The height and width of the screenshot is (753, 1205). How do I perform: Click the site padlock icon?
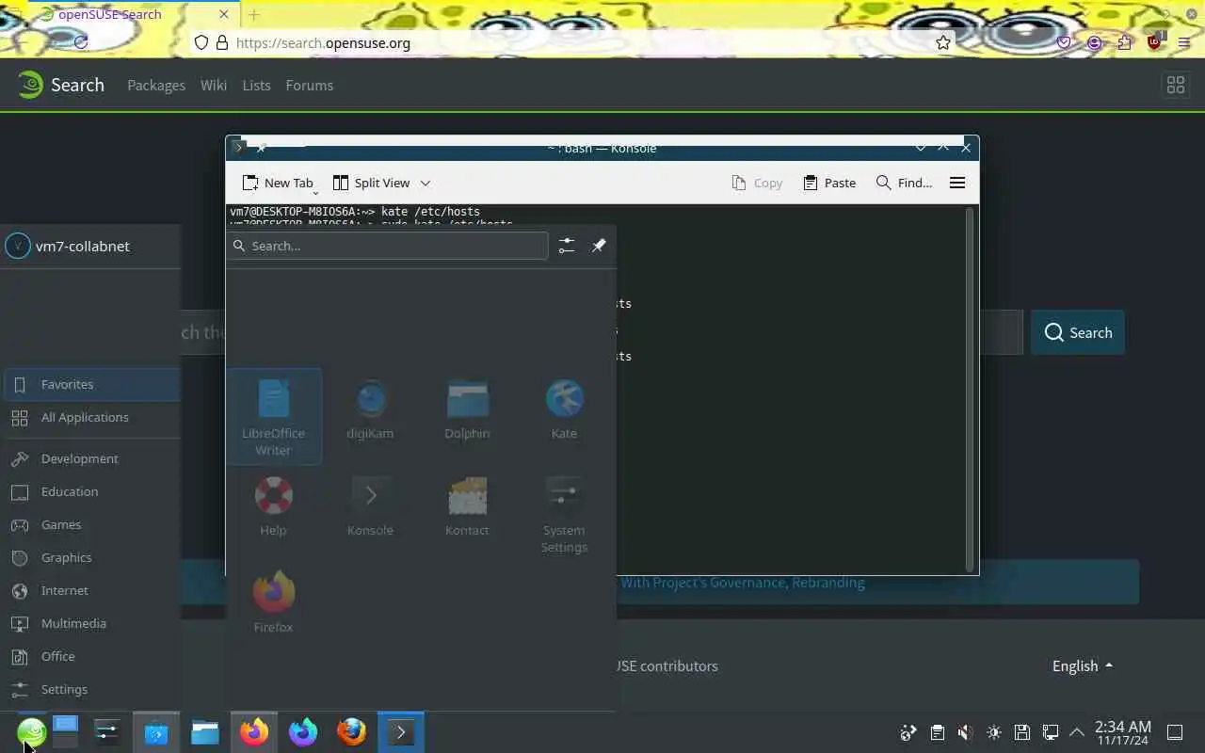pyautogui.click(x=221, y=42)
